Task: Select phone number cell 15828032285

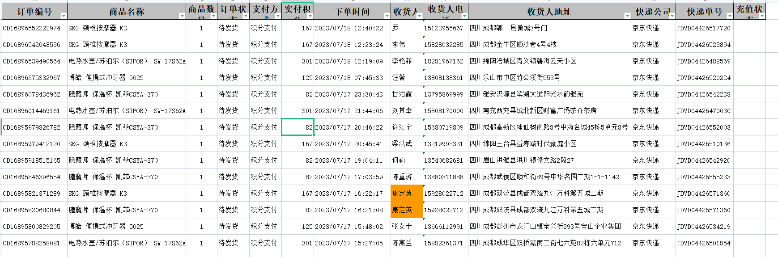Action: pyautogui.click(x=446, y=44)
